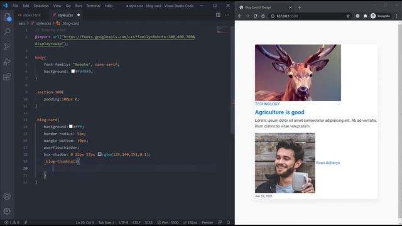This screenshot has width=402, height=226.
Task: Open the #f9f9f9 color swatch picker
Action: 73,71
